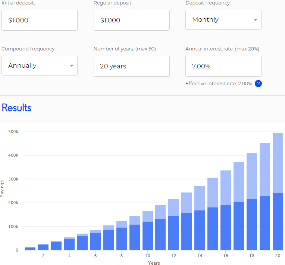The width and height of the screenshot is (285, 265).
Task: Click the Years x-axis title
Action: [x=154, y=263]
